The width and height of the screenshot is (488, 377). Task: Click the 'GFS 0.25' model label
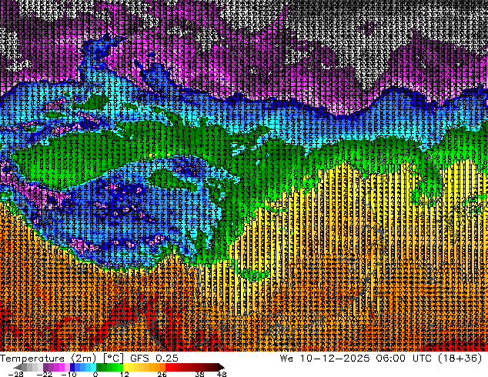pyautogui.click(x=155, y=359)
